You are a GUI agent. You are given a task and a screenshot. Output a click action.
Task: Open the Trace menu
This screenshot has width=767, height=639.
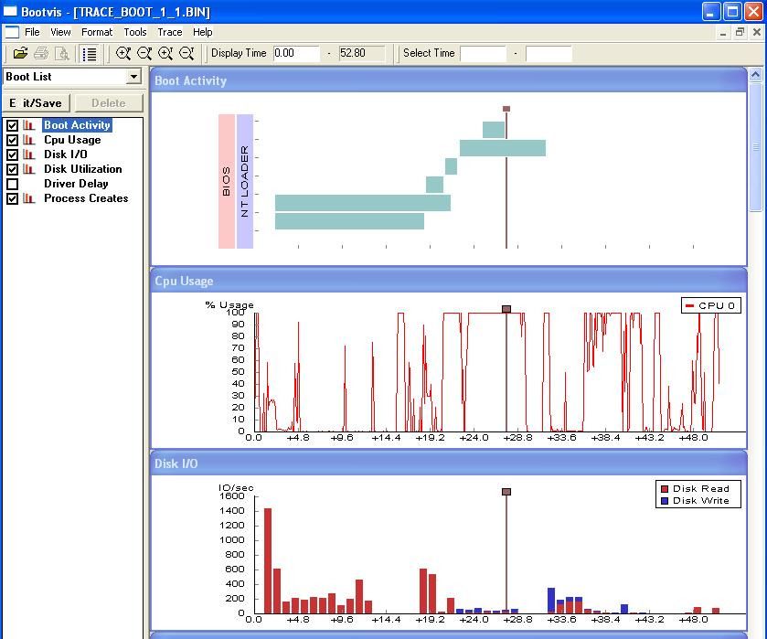(x=170, y=32)
